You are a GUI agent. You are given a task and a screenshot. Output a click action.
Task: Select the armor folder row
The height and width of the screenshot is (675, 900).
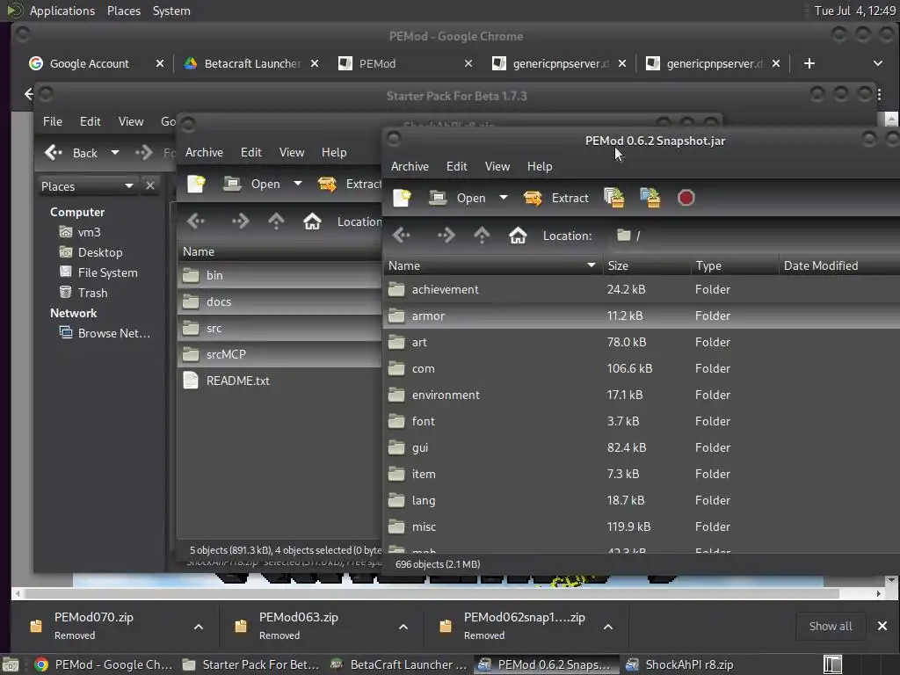tap(641, 316)
